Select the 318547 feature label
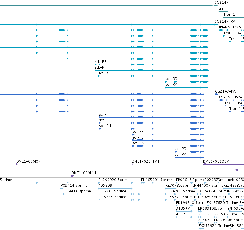 [183, 209]
